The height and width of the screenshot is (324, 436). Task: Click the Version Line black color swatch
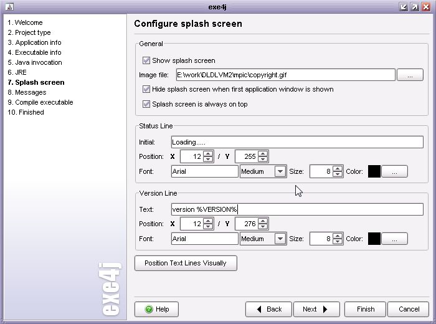pos(374,239)
